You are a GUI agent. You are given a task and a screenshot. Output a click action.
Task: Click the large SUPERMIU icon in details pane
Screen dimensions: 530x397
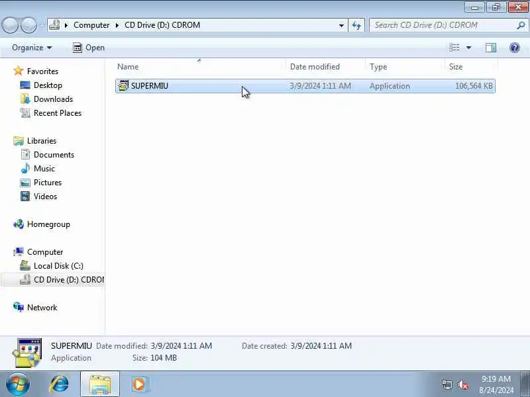(x=28, y=353)
